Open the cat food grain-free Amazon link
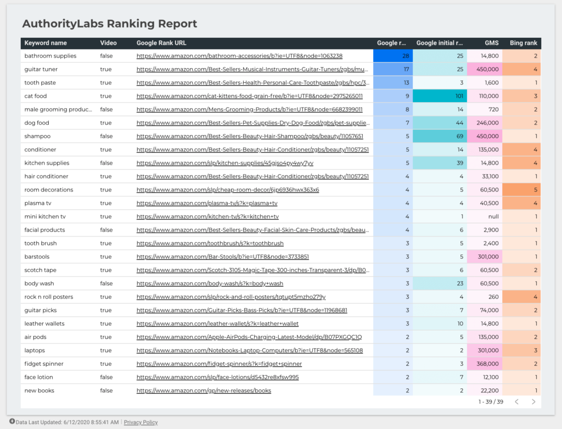The height and width of the screenshot is (429, 562). click(249, 96)
